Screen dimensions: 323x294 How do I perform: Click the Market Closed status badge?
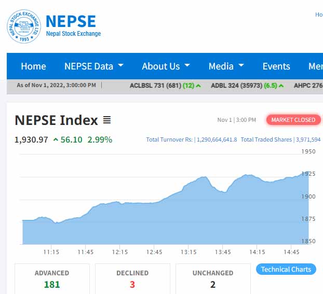(293, 120)
